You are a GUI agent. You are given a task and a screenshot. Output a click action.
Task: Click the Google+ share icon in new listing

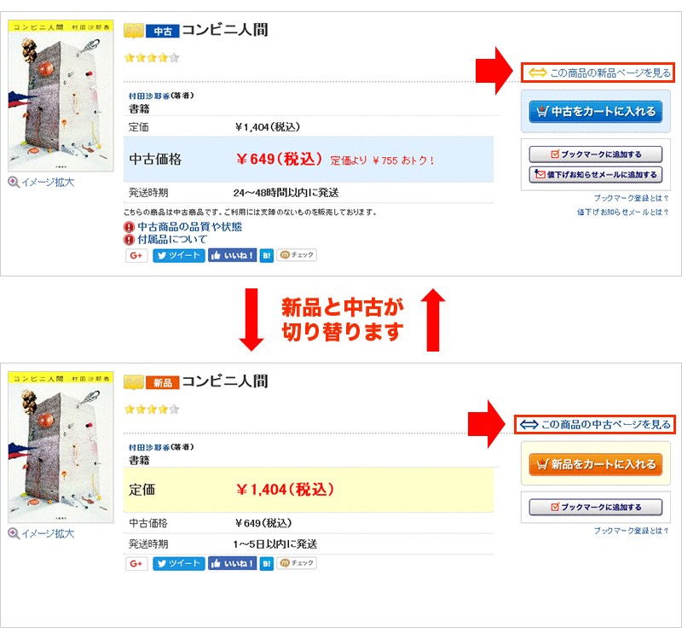pos(136,563)
